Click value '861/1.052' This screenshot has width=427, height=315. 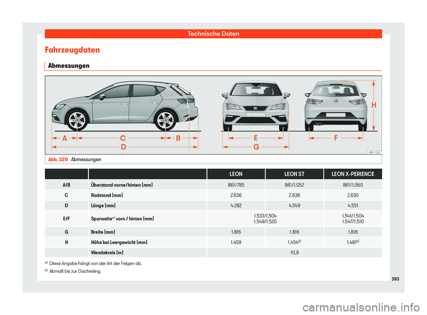(x=294, y=185)
